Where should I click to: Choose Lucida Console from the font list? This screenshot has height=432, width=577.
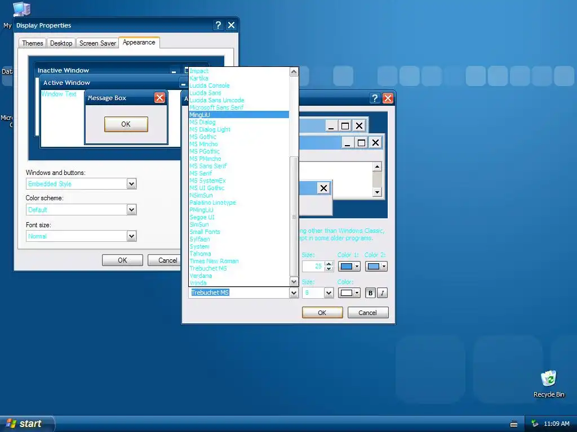coord(239,85)
